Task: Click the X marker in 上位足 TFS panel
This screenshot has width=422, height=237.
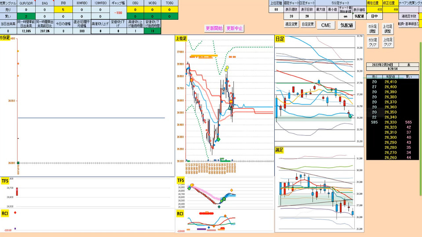Action: pos(224,199)
